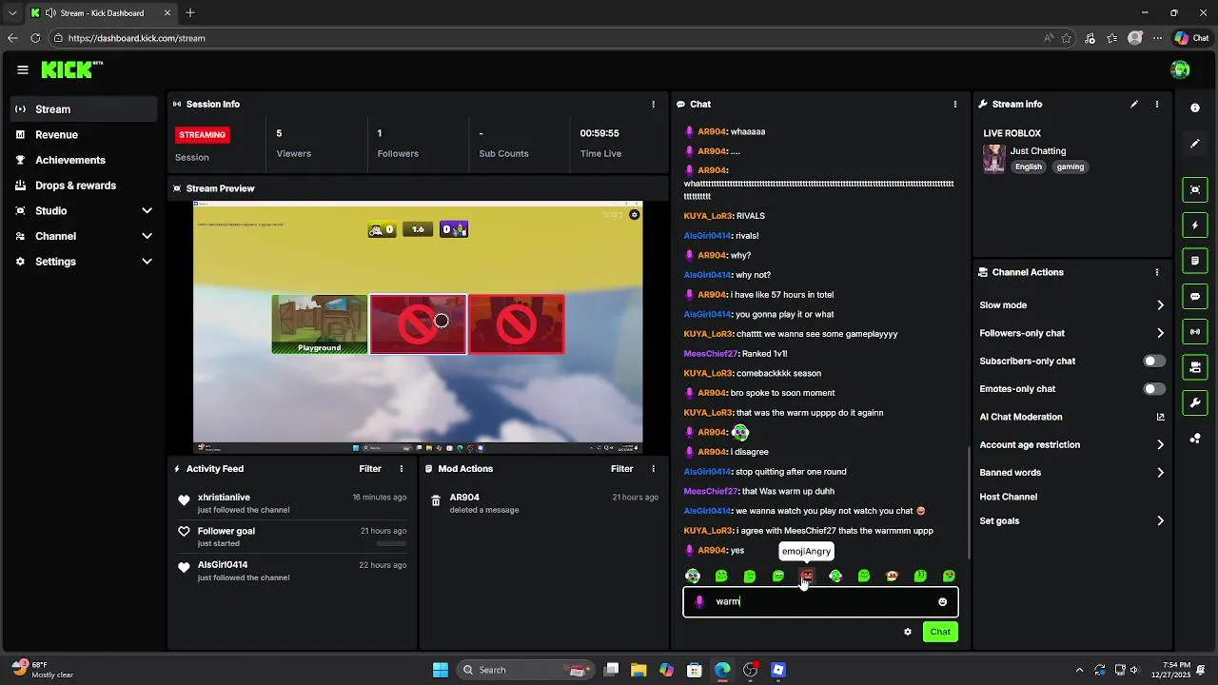Open the Revenue page in the sidebar

[84, 135]
